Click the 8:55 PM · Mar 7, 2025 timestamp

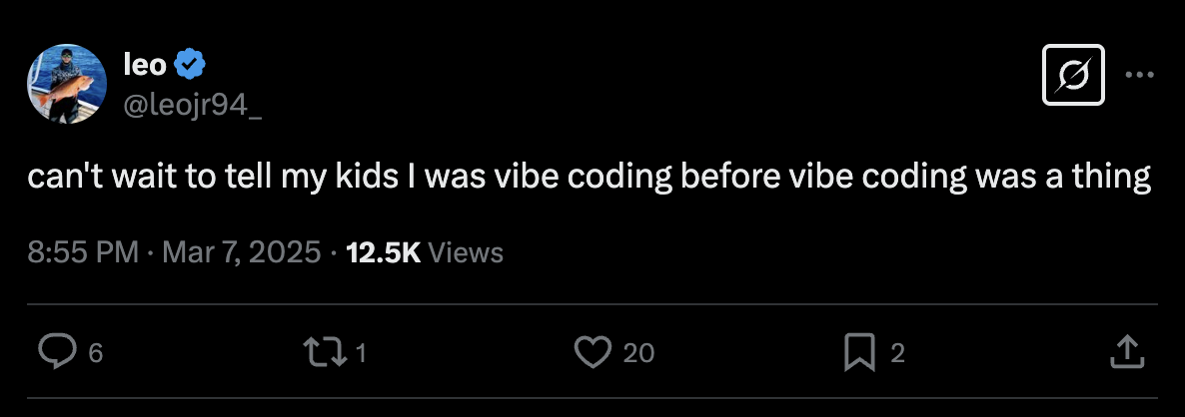click(175, 251)
